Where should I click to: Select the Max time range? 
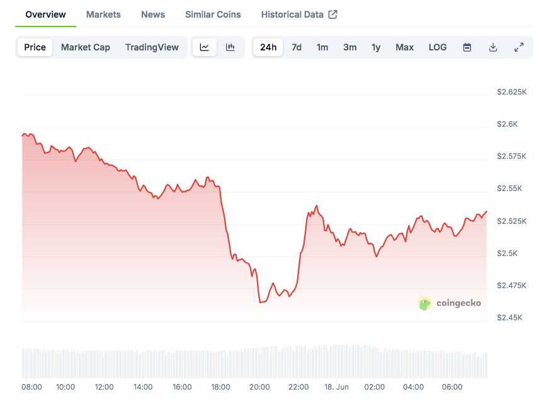(404, 47)
